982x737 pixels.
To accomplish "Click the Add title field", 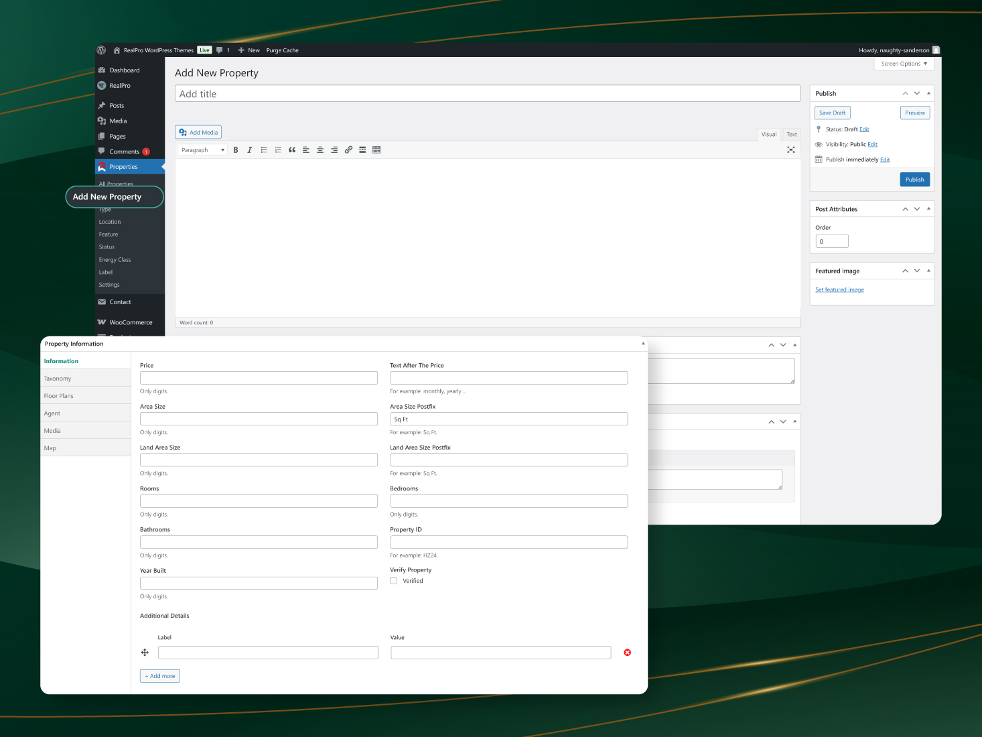I will [488, 94].
